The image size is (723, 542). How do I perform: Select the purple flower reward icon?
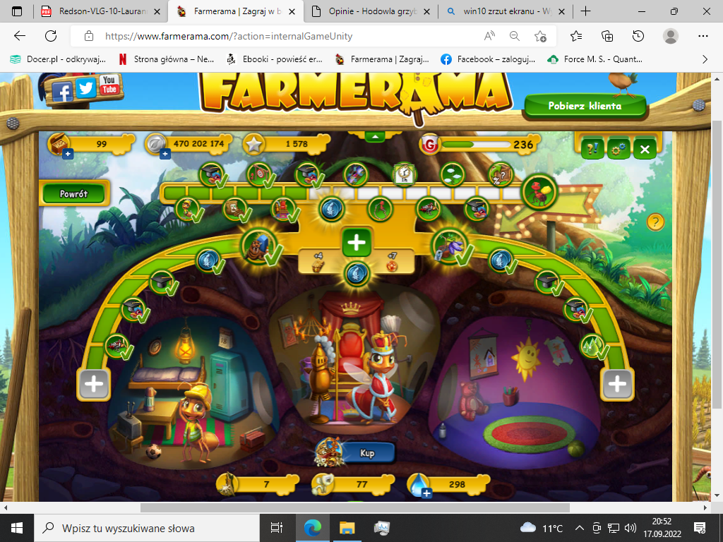click(x=450, y=246)
